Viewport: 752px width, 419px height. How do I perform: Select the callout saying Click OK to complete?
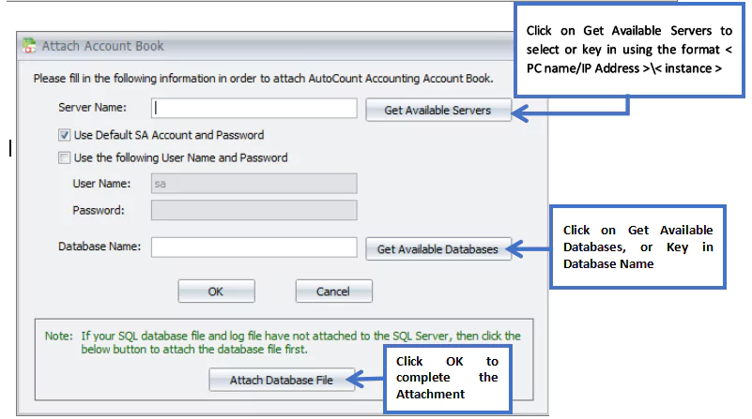448,378
